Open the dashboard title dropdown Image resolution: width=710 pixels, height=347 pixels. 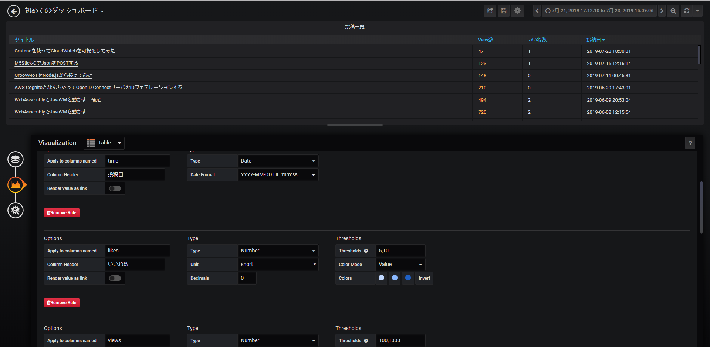point(64,11)
